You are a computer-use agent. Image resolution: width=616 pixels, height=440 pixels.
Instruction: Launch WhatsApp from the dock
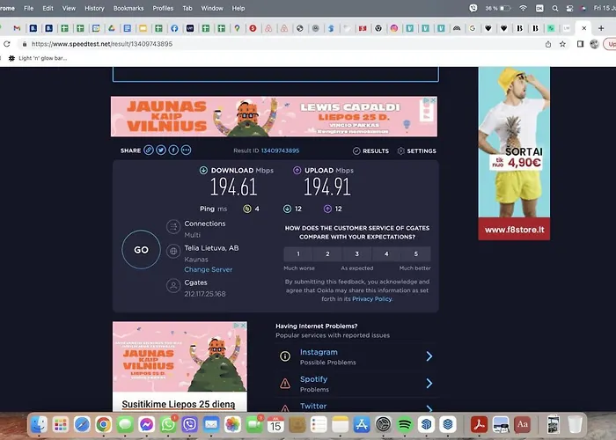pyautogui.click(x=168, y=425)
